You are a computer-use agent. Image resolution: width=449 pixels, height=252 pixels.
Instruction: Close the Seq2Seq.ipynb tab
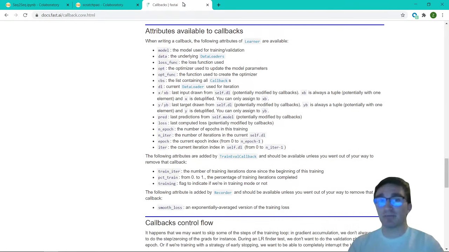[x=68, y=5]
